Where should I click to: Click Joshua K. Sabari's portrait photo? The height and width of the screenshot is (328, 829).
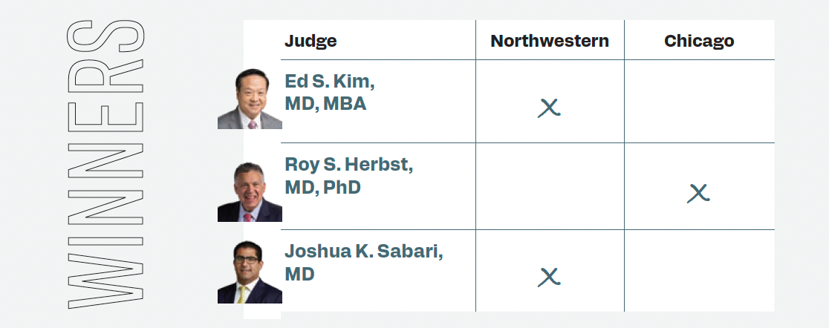tap(250, 273)
